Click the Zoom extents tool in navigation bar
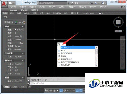The height and width of the screenshot is (94, 127). [123, 52]
